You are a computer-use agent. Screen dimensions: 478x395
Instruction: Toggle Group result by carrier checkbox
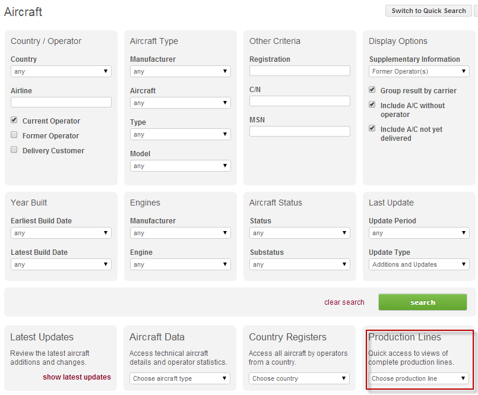372,90
